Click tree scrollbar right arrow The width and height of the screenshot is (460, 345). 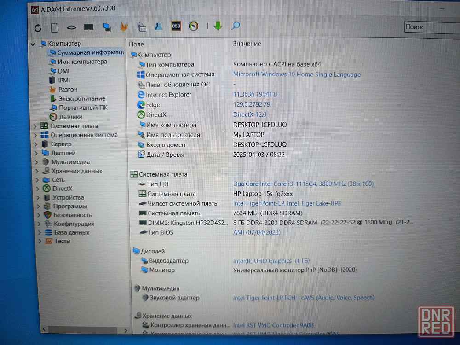point(126,331)
